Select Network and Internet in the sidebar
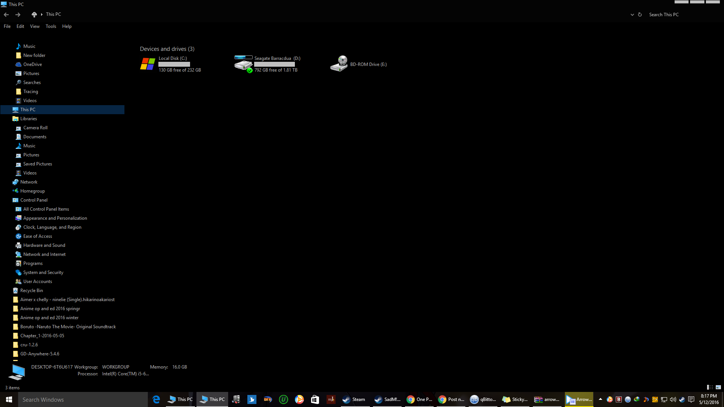 44,254
